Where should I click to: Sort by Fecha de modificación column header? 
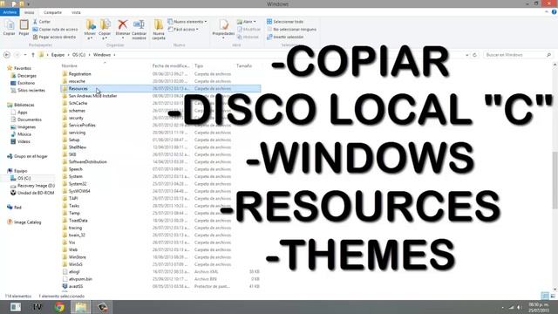point(171,66)
